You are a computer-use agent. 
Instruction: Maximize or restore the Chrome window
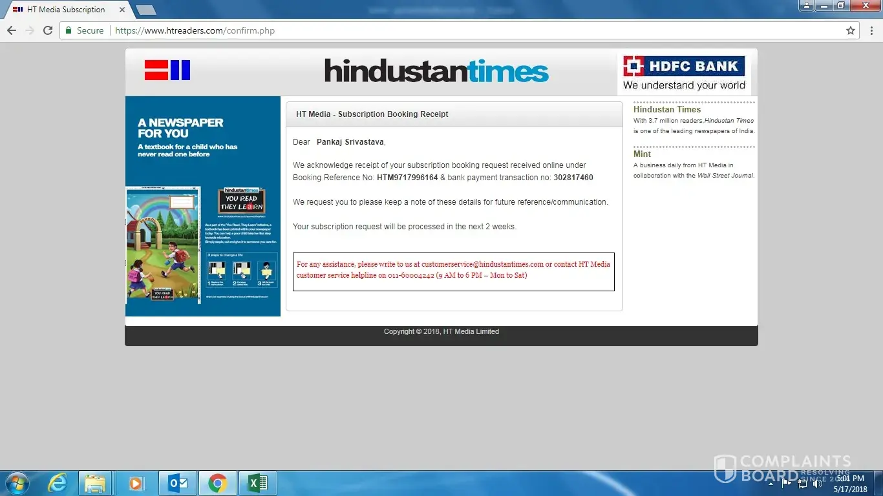click(840, 6)
